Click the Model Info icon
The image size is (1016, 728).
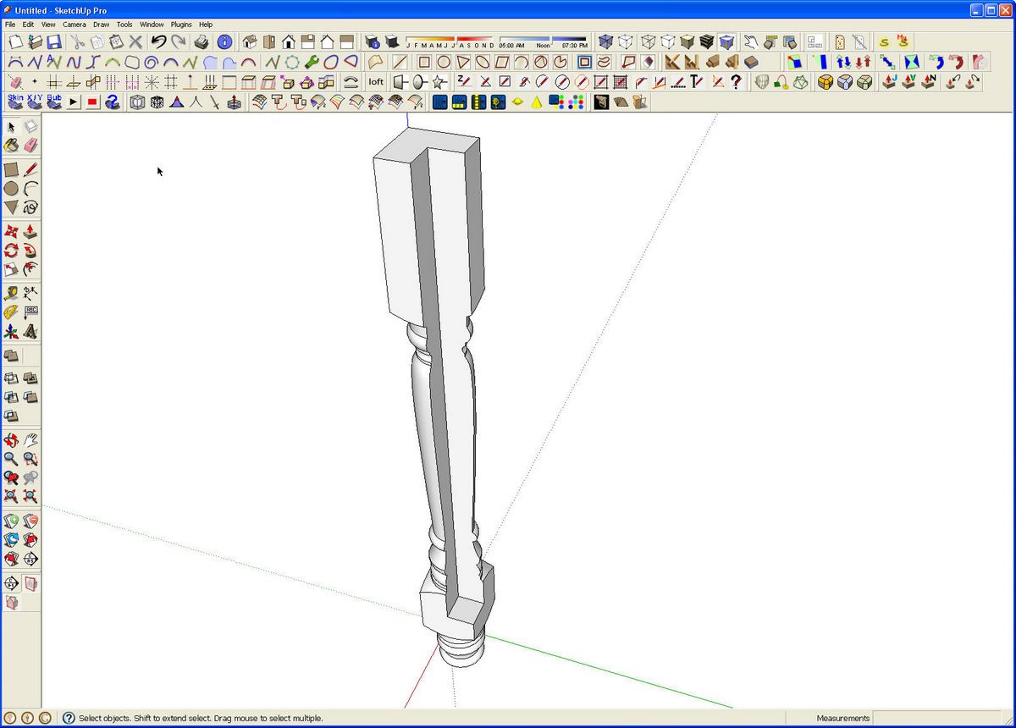click(x=224, y=41)
